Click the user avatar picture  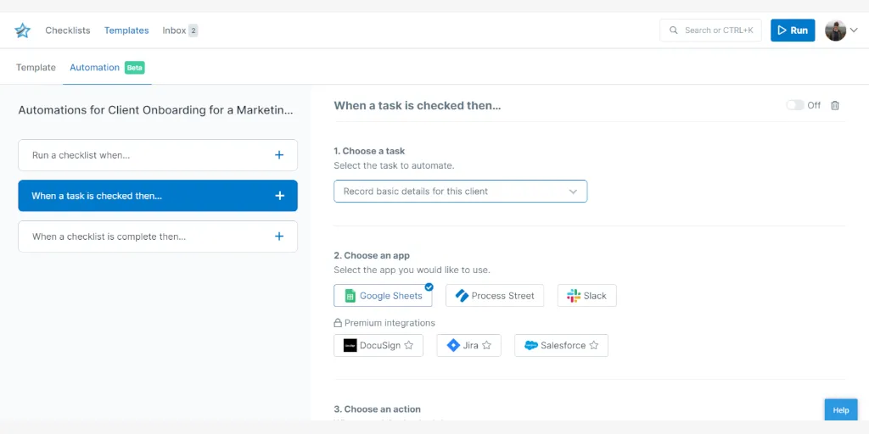pyautogui.click(x=835, y=31)
